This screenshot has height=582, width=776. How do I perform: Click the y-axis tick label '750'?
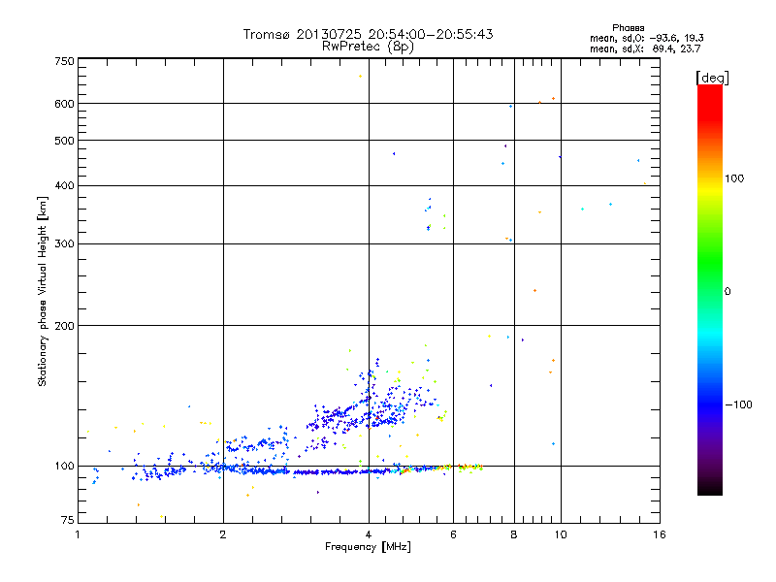click(x=64, y=61)
